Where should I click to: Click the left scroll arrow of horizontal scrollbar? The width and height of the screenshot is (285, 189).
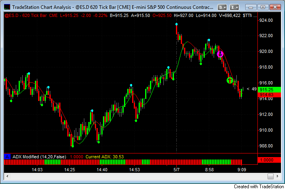7,176
